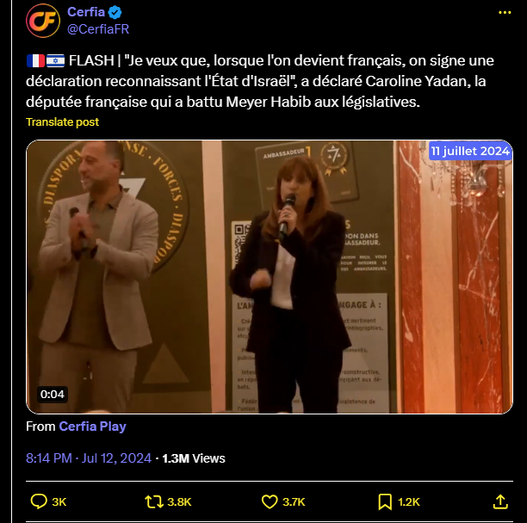
Task: Open the Cerfia profile avatar
Action: pos(43,21)
